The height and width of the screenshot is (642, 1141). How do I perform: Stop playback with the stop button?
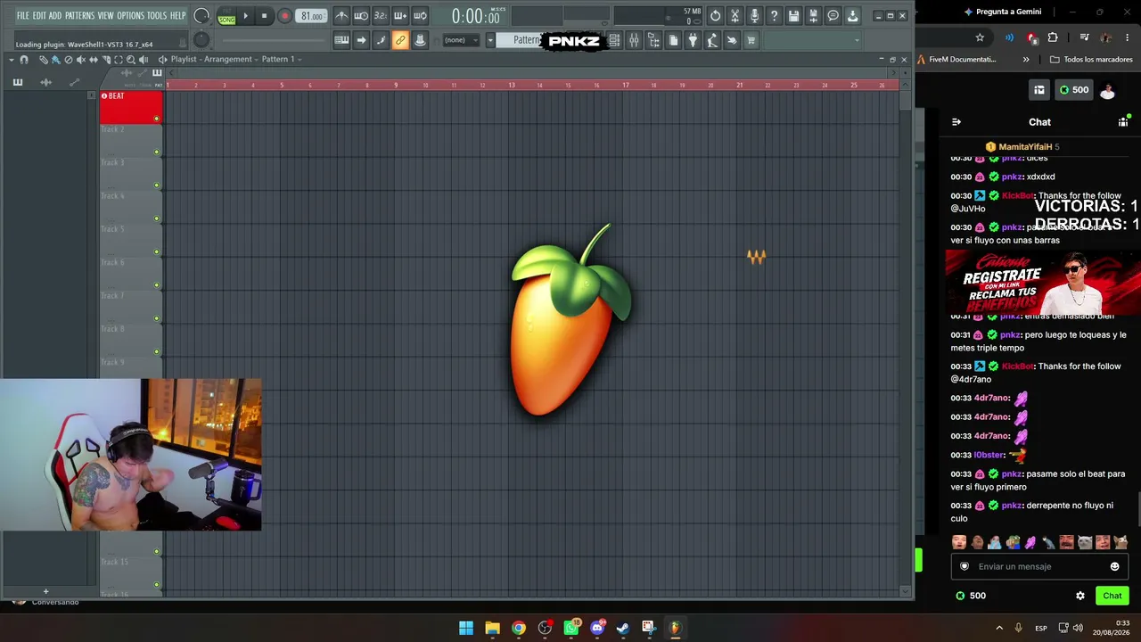click(x=264, y=16)
